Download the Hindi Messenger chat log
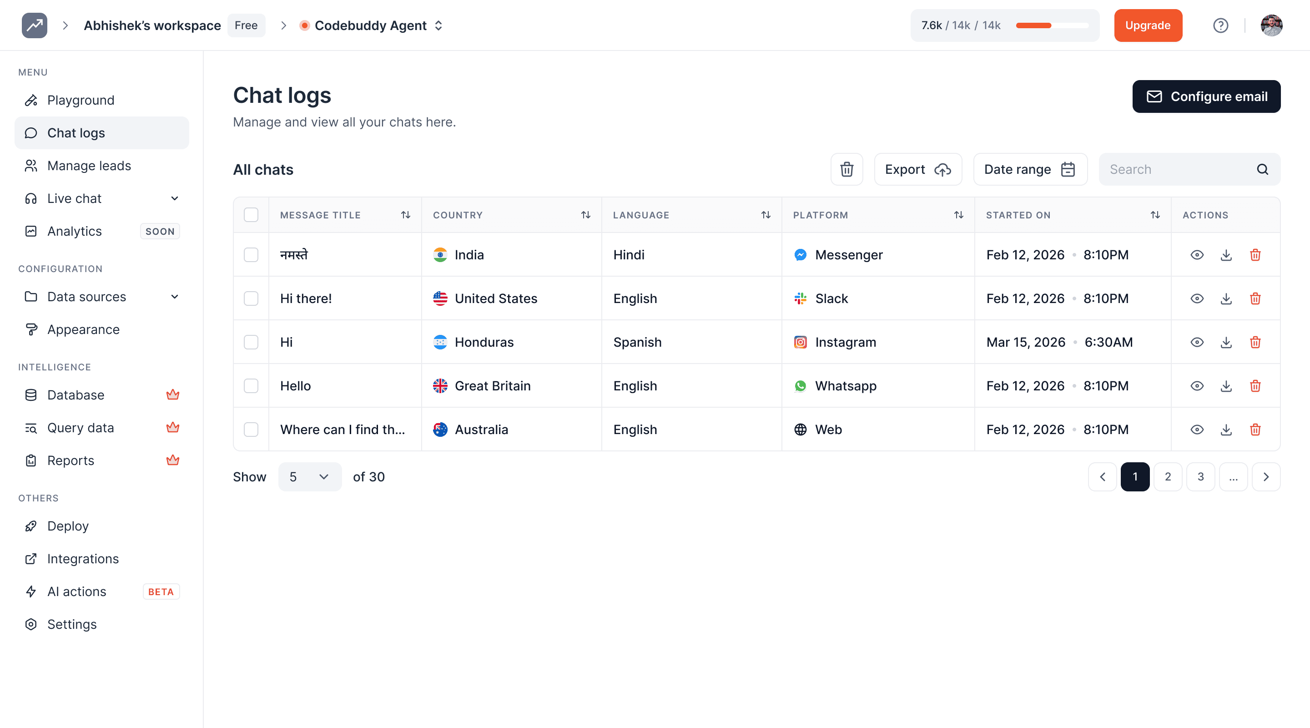 [x=1226, y=255]
